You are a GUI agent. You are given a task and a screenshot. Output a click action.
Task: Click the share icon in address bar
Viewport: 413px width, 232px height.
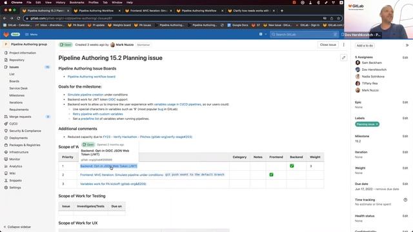click(332, 19)
